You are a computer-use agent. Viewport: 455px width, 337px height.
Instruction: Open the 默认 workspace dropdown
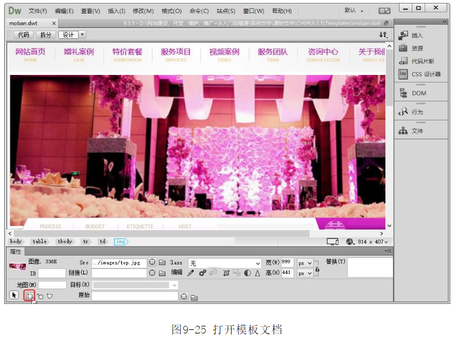click(355, 11)
